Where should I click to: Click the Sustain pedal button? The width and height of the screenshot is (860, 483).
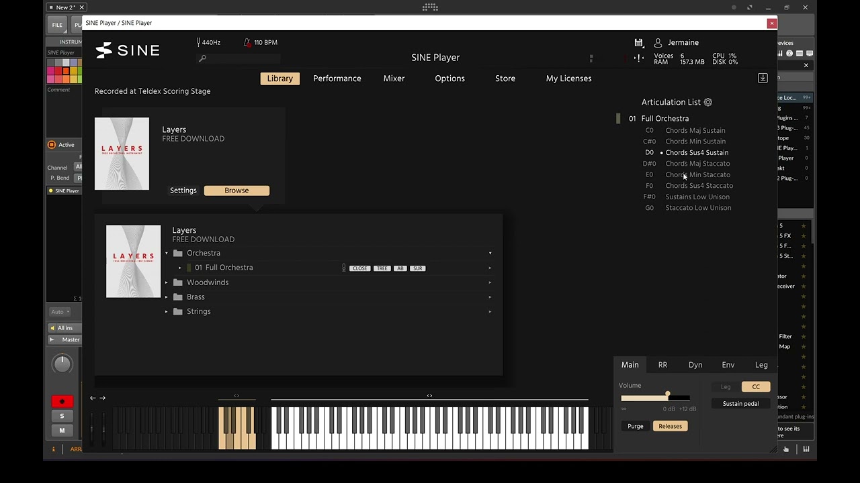click(x=740, y=404)
